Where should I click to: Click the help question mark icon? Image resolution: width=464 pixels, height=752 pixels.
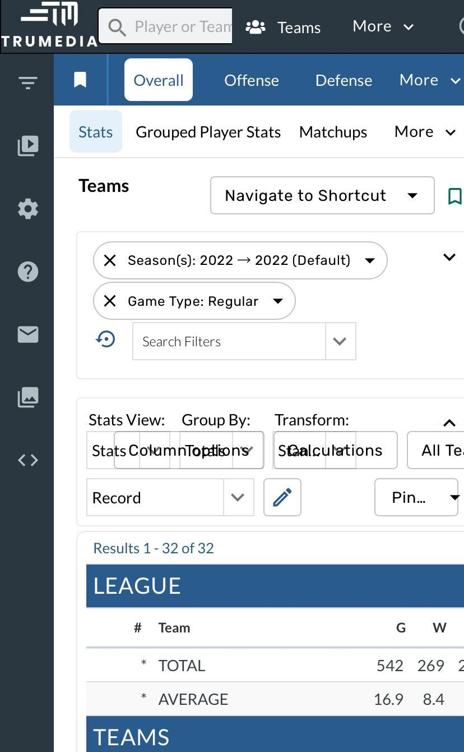click(27, 272)
